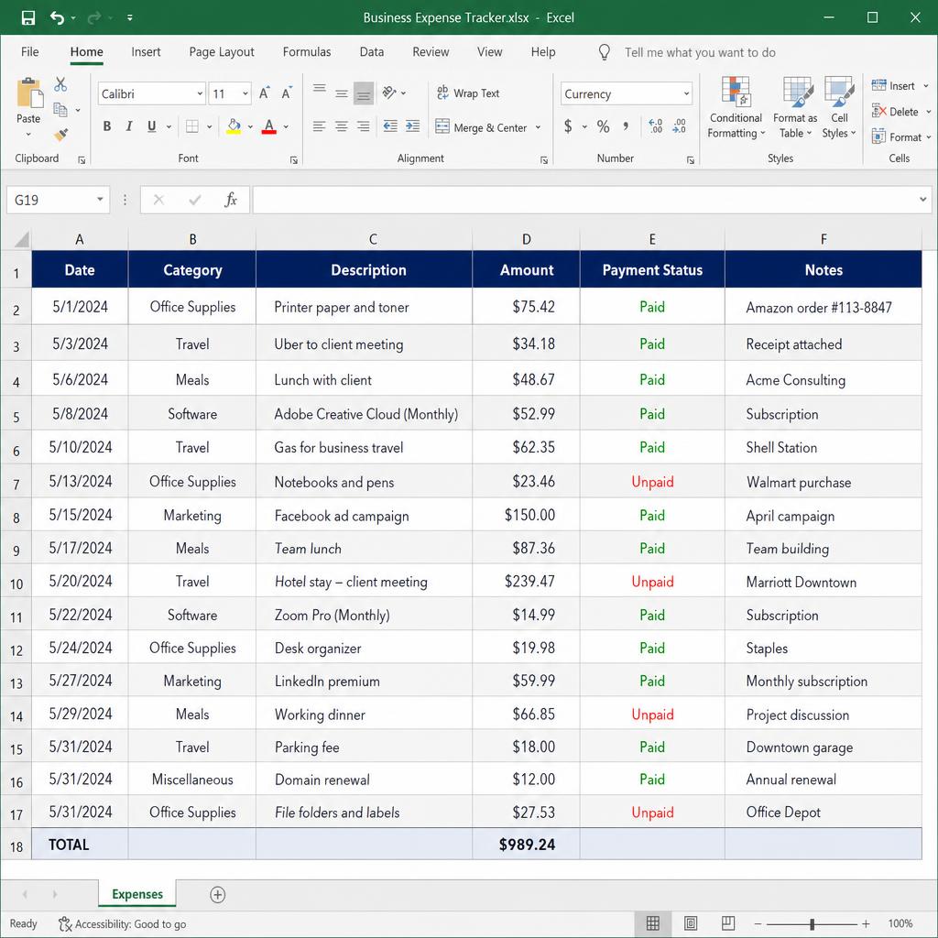Click the Increase Decimal icon

[656, 126]
